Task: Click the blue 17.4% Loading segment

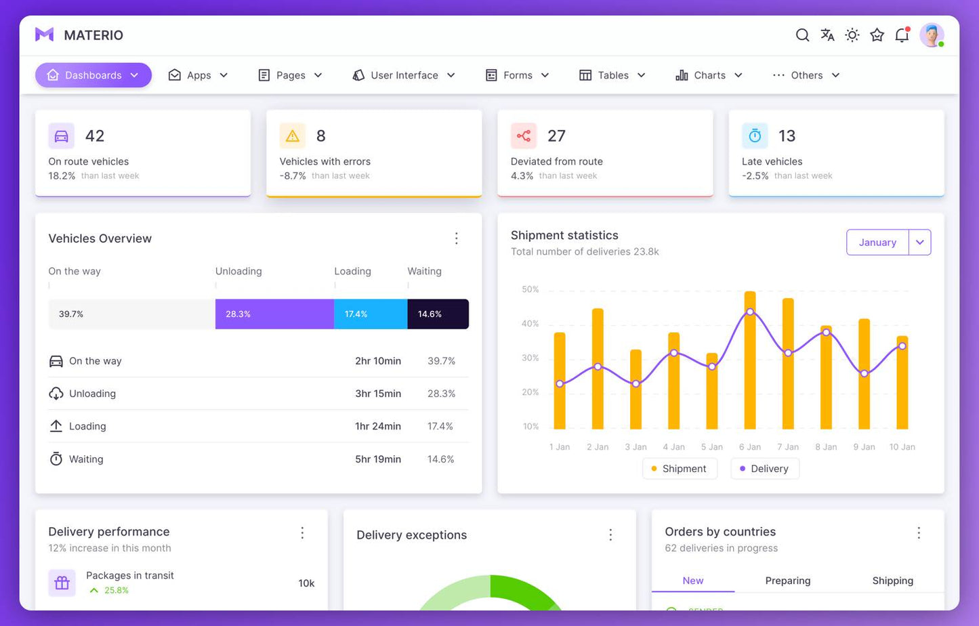Action: click(371, 314)
